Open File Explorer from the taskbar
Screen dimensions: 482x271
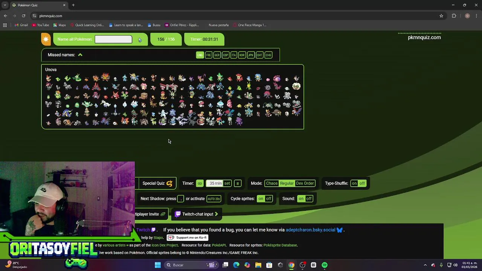[x=258, y=265]
